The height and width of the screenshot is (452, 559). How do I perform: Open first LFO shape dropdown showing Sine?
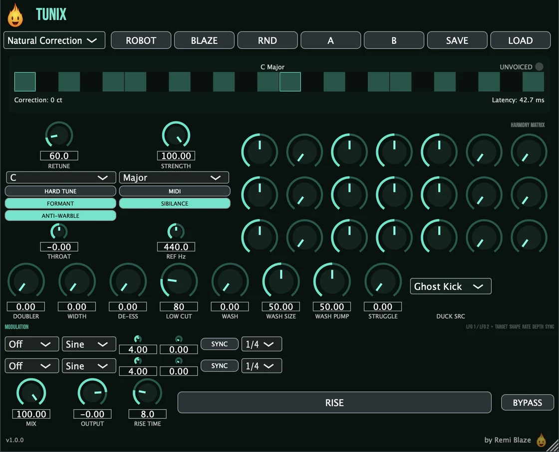pos(89,344)
